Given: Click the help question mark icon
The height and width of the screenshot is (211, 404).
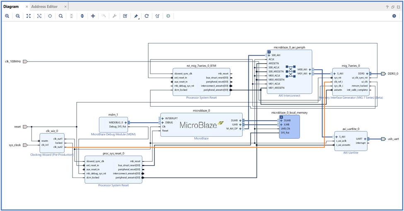Looking at the screenshot, I should pos(387,7).
